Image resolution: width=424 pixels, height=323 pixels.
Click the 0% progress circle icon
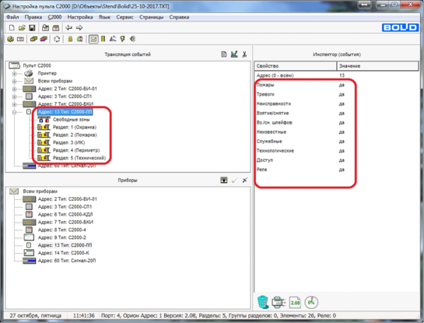click(311, 302)
